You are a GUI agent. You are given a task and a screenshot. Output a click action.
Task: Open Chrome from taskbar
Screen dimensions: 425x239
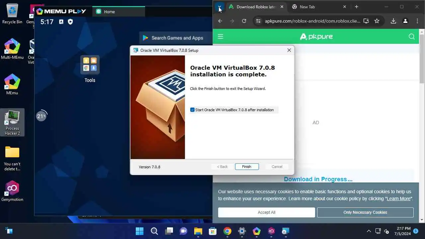point(227,231)
